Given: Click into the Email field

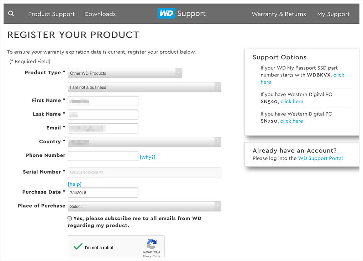Looking at the screenshot, I should tap(103, 128).
